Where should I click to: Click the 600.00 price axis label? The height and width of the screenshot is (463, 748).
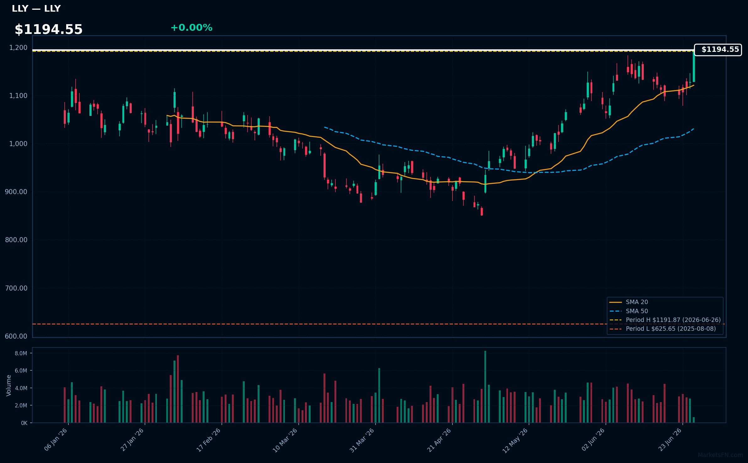pyautogui.click(x=16, y=336)
